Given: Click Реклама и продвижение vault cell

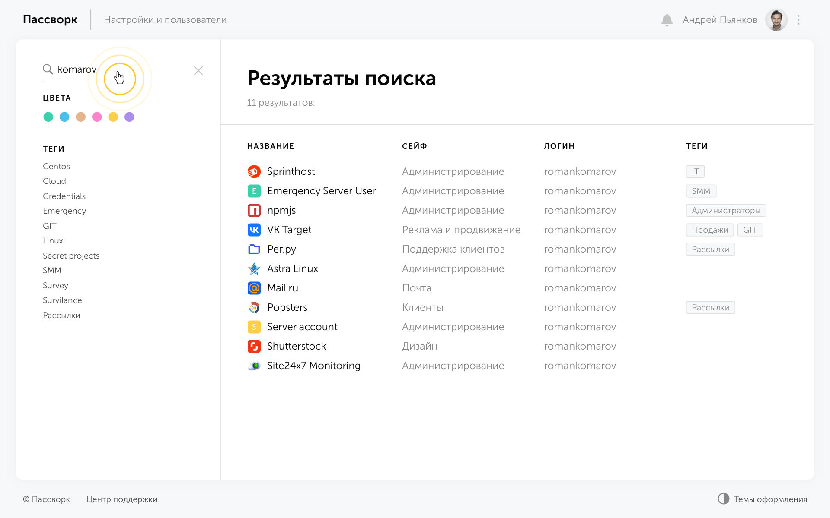Looking at the screenshot, I should [461, 230].
